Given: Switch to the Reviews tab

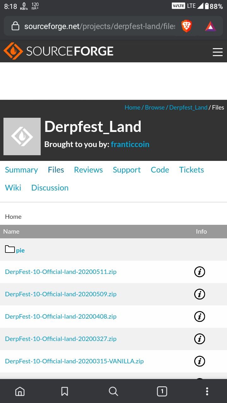Looking at the screenshot, I should click(x=88, y=170).
